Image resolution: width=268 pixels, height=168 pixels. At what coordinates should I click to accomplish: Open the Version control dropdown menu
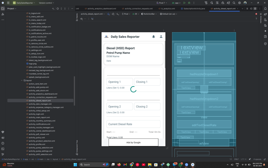(x=46, y=3)
